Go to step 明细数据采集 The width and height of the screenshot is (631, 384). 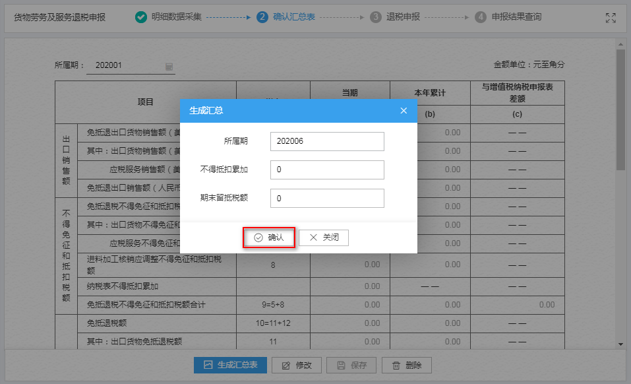click(x=176, y=17)
